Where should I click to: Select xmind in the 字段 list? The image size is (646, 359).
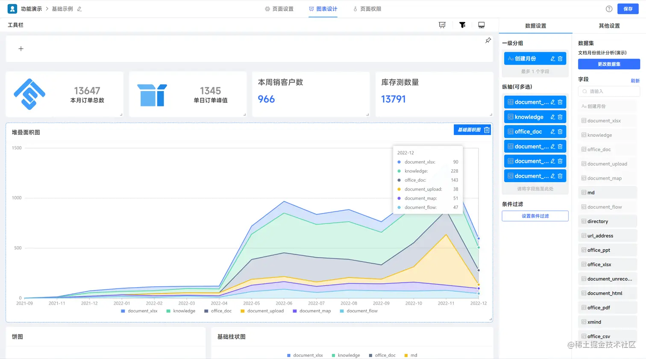tap(608, 322)
